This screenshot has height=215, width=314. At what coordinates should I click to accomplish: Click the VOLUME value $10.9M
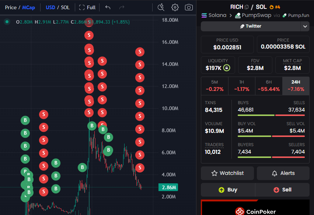[214, 131]
